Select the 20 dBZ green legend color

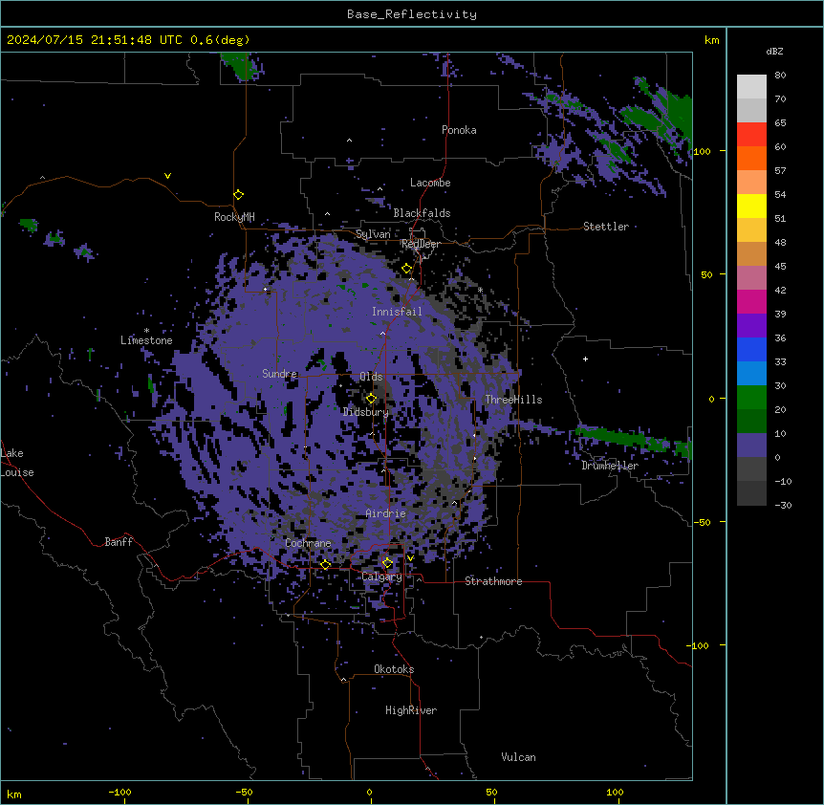751,398
